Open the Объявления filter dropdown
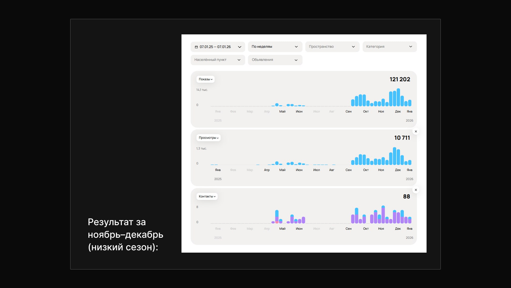This screenshot has width=511, height=288. point(275,60)
